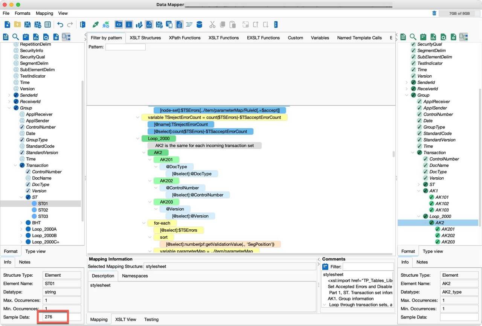Click the save floppy disk icon
The height and width of the screenshot is (326, 482).
tap(27, 25)
